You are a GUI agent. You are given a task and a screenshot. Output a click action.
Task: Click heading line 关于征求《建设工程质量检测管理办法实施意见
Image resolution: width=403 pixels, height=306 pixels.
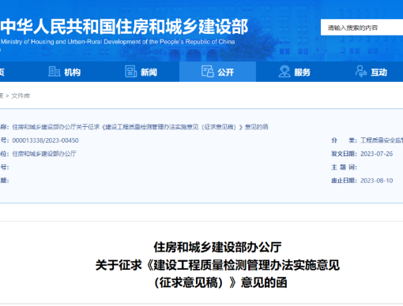pos(217,265)
